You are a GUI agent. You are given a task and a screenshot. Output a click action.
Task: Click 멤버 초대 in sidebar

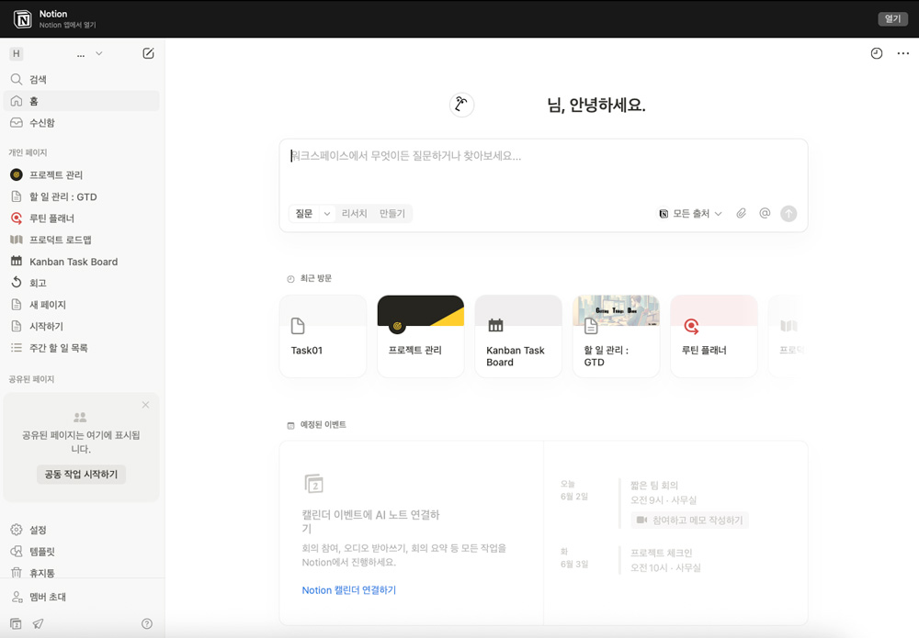[82, 597]
